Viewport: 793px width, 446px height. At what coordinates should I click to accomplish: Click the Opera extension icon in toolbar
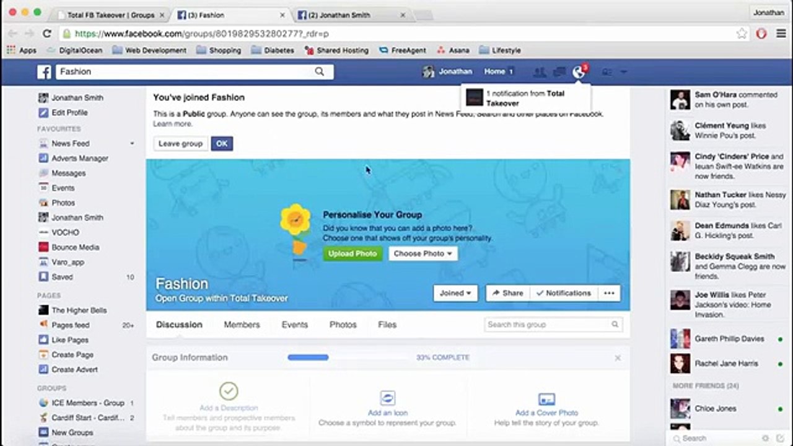click(761, 33)
